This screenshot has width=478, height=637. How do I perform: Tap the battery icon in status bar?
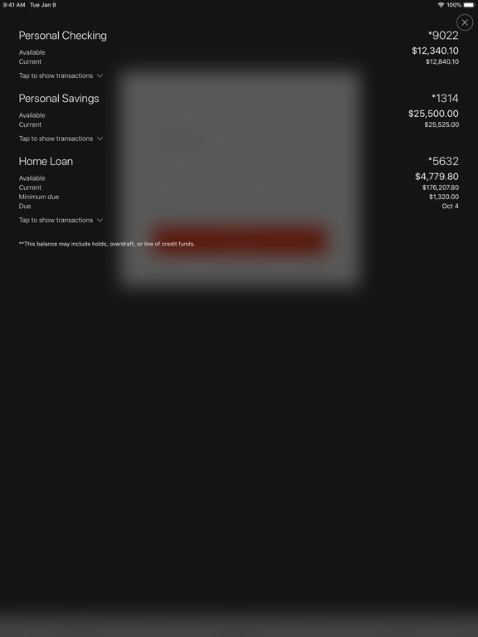469,5
